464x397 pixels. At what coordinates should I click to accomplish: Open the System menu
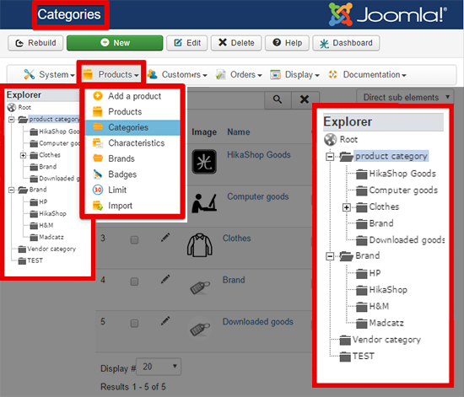point(49,74)
